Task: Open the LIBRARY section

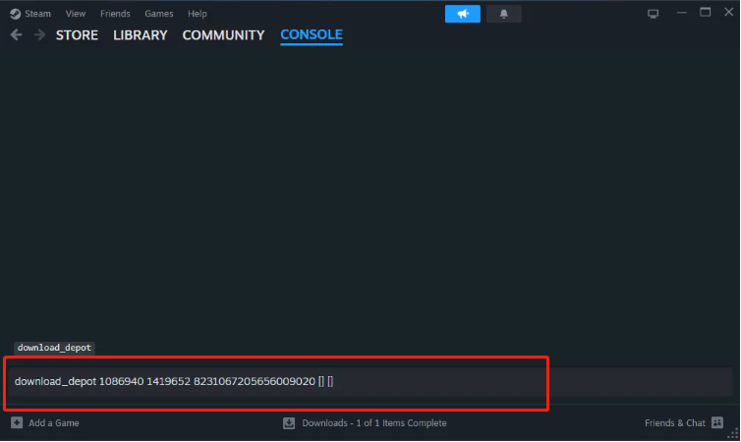Action: 141,35
